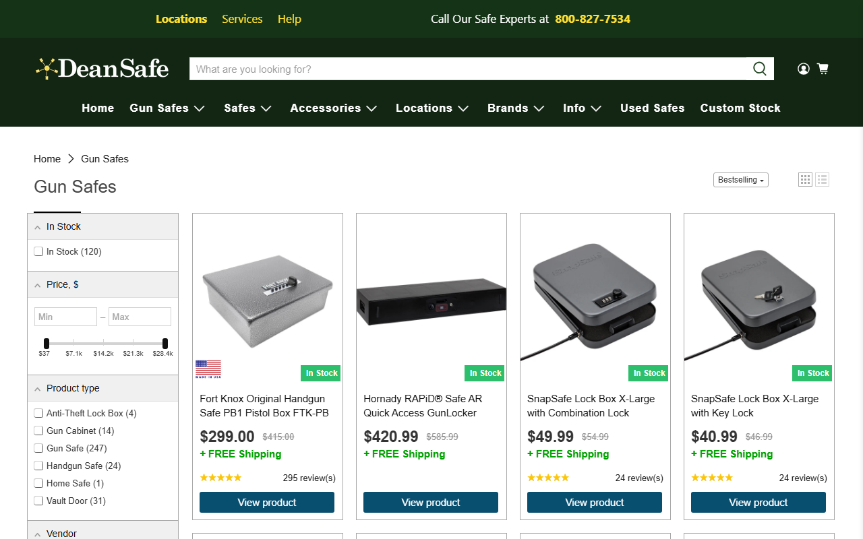
Task: View product SnapSafe with Combination Lock
Action: tap(595, 502)
